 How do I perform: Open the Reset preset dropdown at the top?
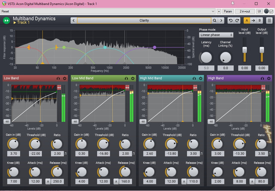(108, 12)
